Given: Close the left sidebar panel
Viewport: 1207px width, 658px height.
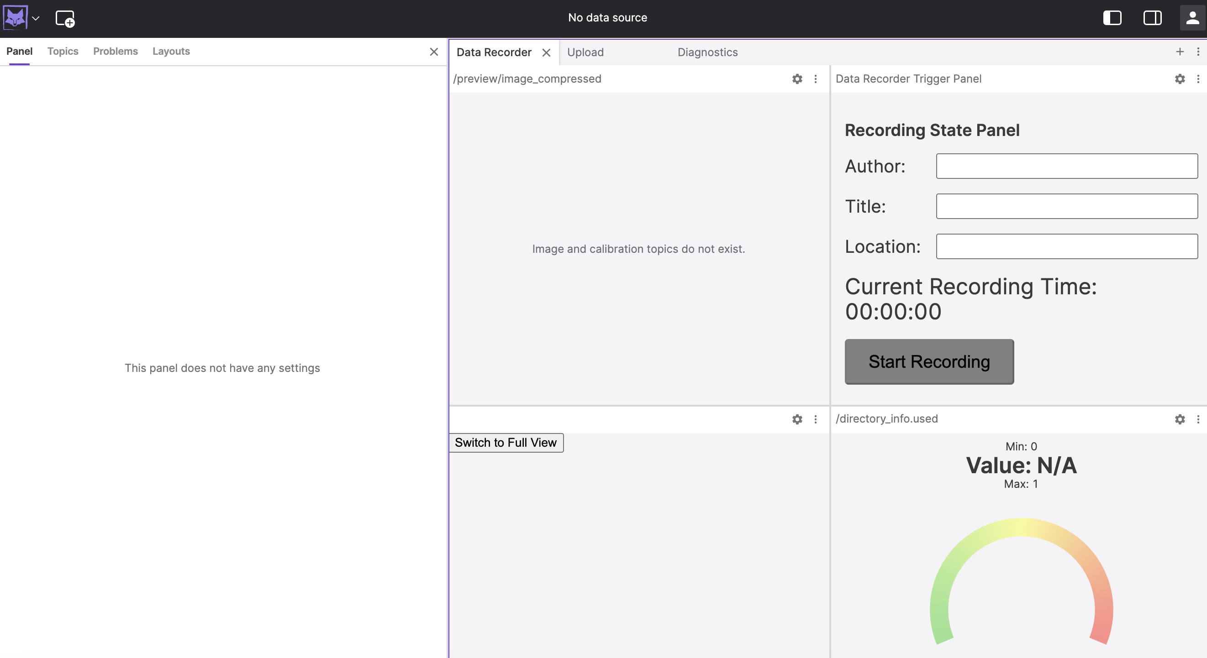Looking at the screenshot, I should point(434,52).
